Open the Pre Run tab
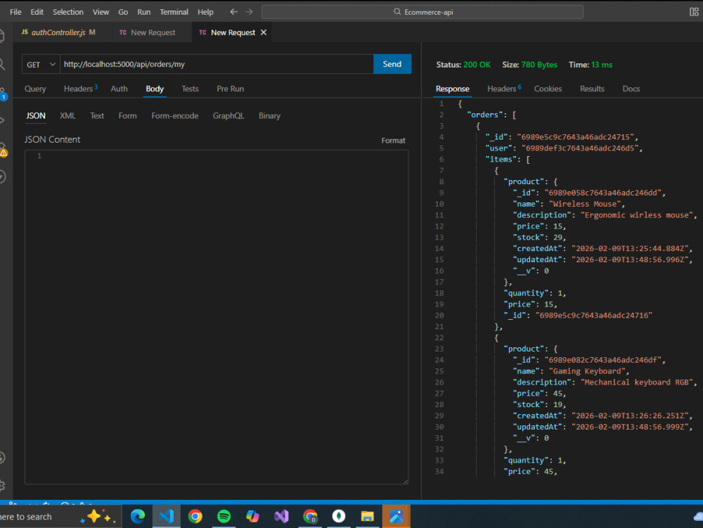703x528 pixels. pyautogui.click(x=231, y=89)
